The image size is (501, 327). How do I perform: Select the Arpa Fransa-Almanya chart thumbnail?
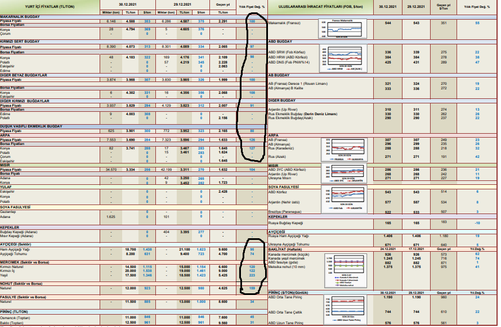(x=344, y=149)
